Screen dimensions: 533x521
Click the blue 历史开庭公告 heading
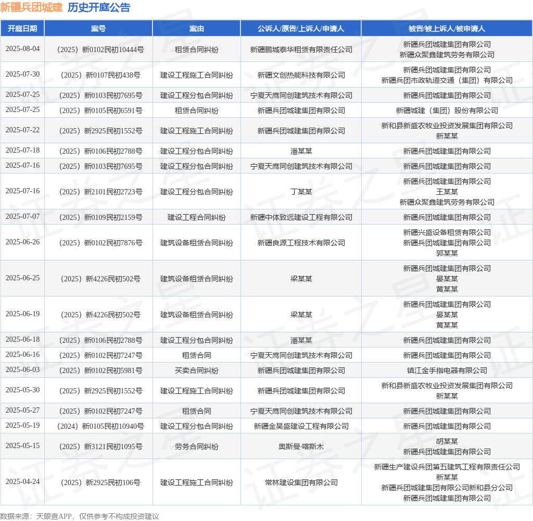(98, 7)
